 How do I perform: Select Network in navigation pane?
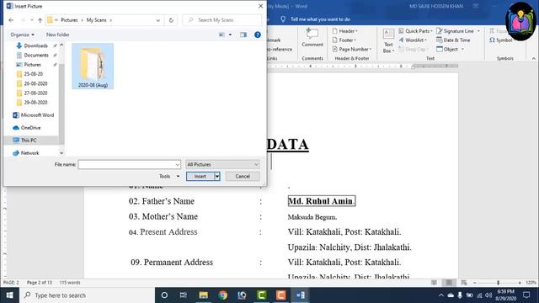pyautogui.click(x=30, y=153)
